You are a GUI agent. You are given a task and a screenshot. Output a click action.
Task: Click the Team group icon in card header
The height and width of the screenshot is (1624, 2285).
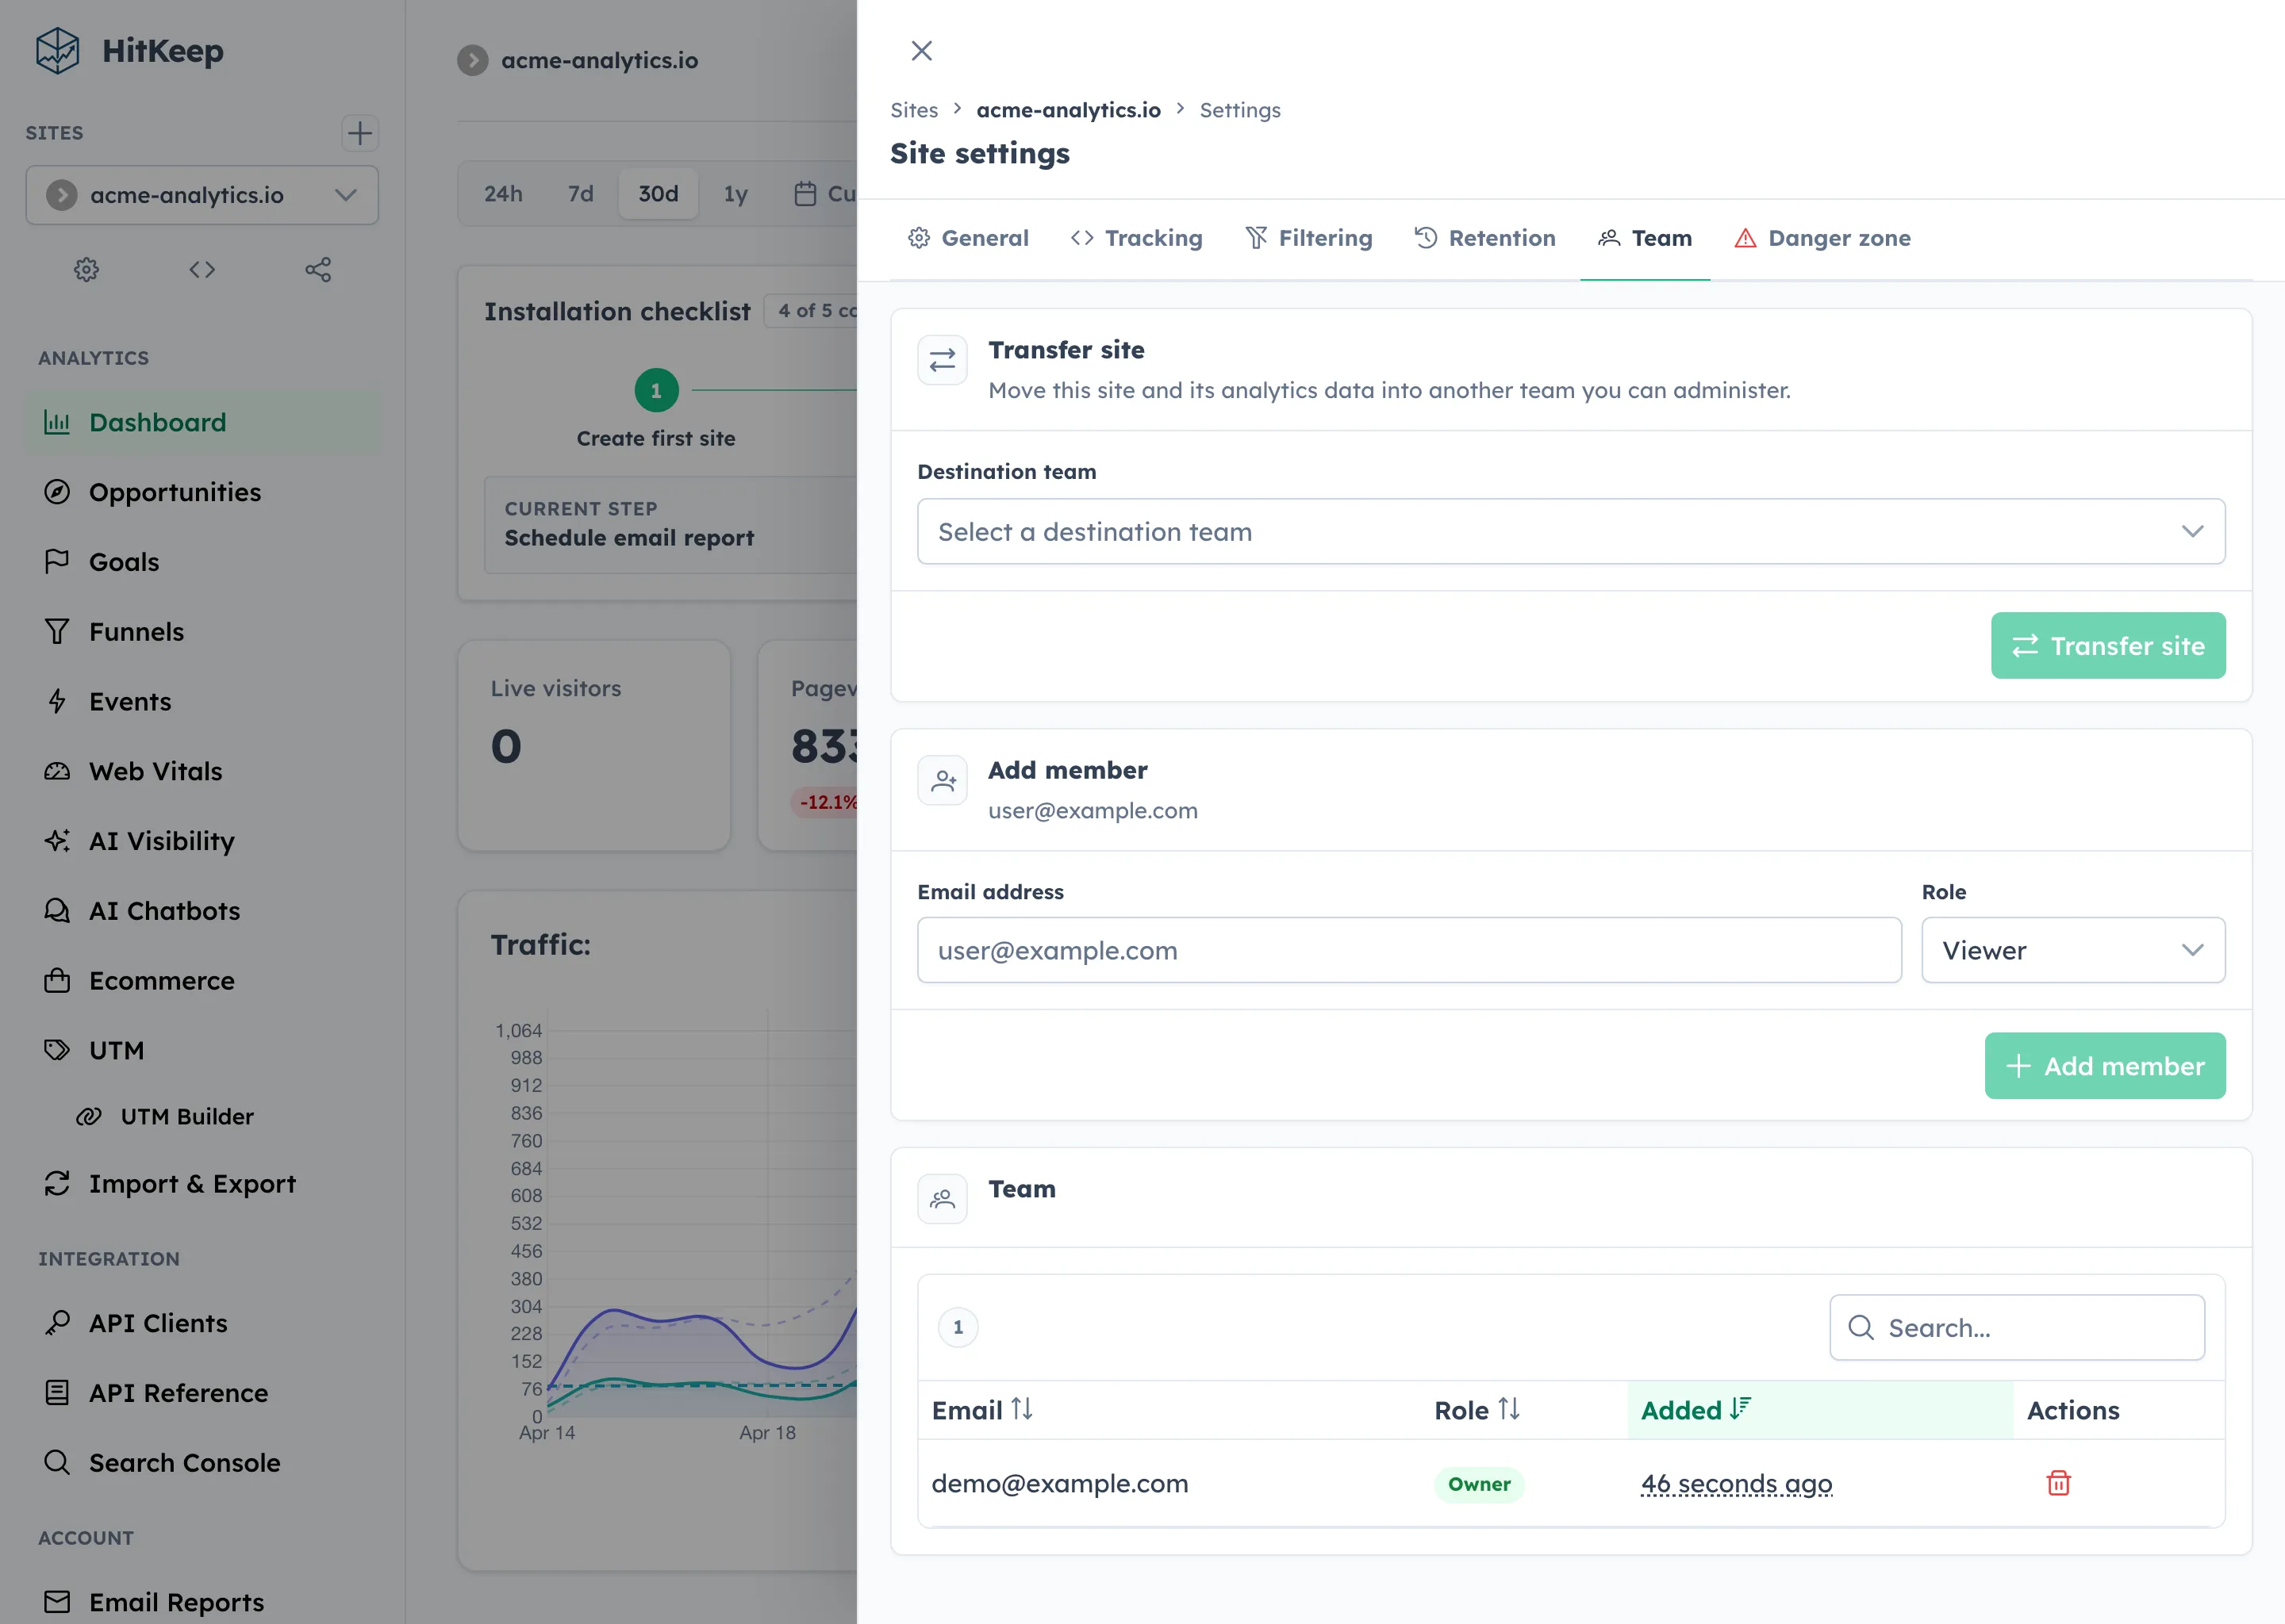click(x=943, y=1198)
